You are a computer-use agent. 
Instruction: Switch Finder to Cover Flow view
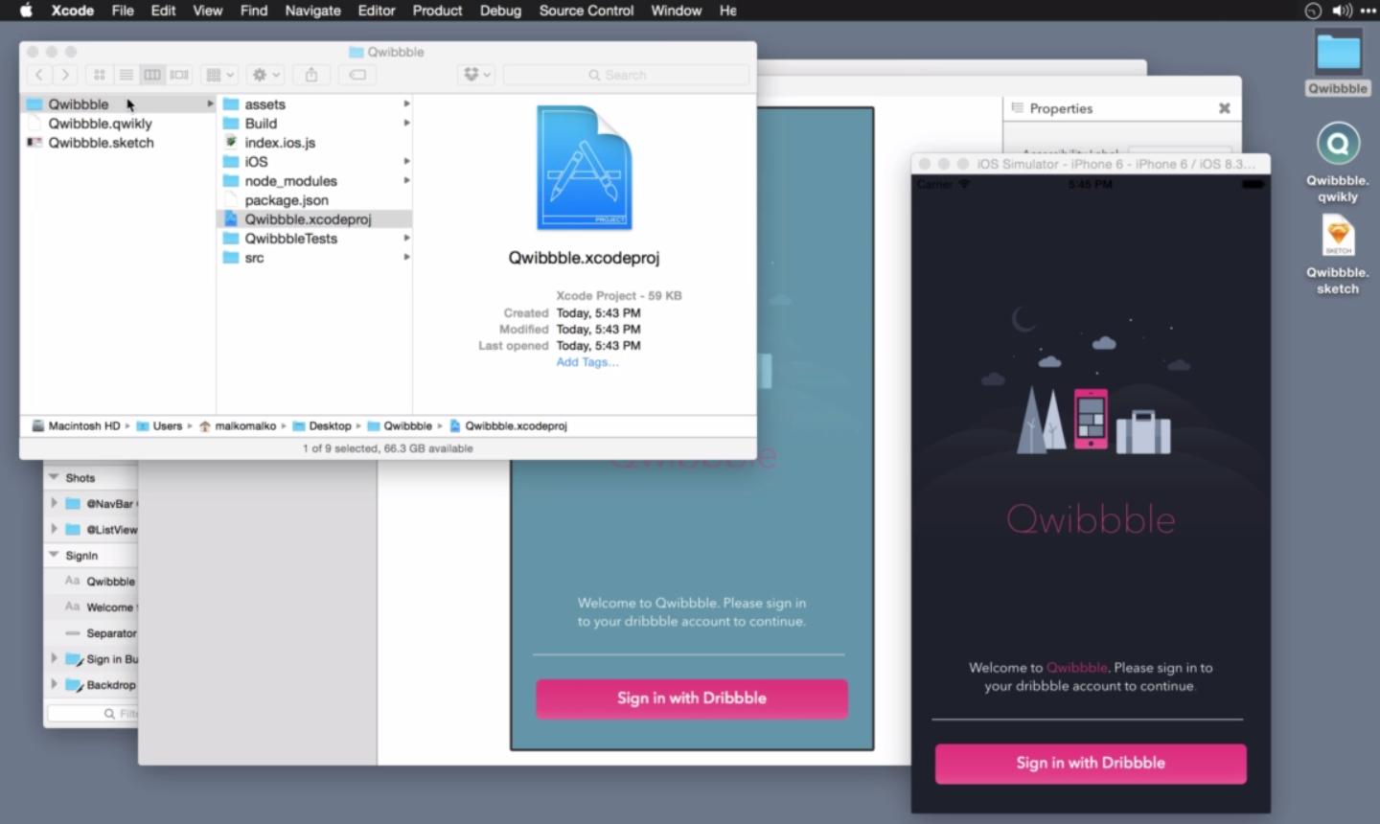(179, 75)
